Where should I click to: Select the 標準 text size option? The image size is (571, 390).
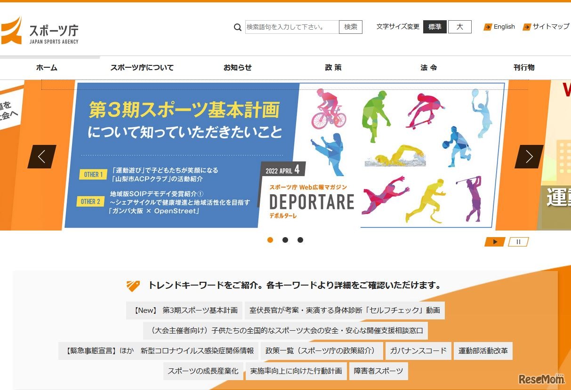pyautogui.click(x=434, y=27)
